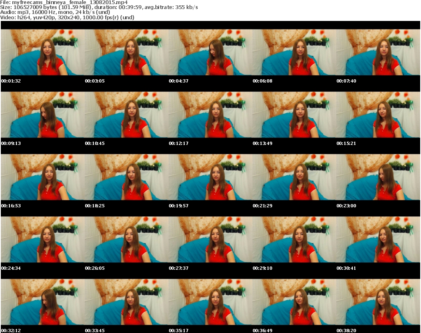The width and height of the screenshot is (421, 333).
Task: Click the frame thumbnail stamped 00:18:25
Action: click(x=127, y=177)
